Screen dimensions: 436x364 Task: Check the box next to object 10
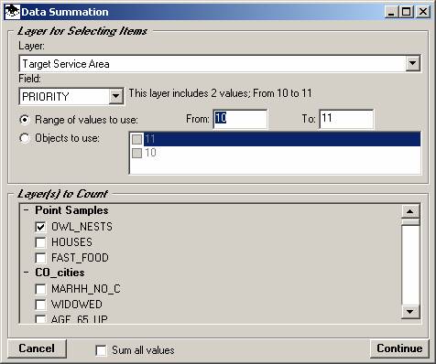click(136, 153)
